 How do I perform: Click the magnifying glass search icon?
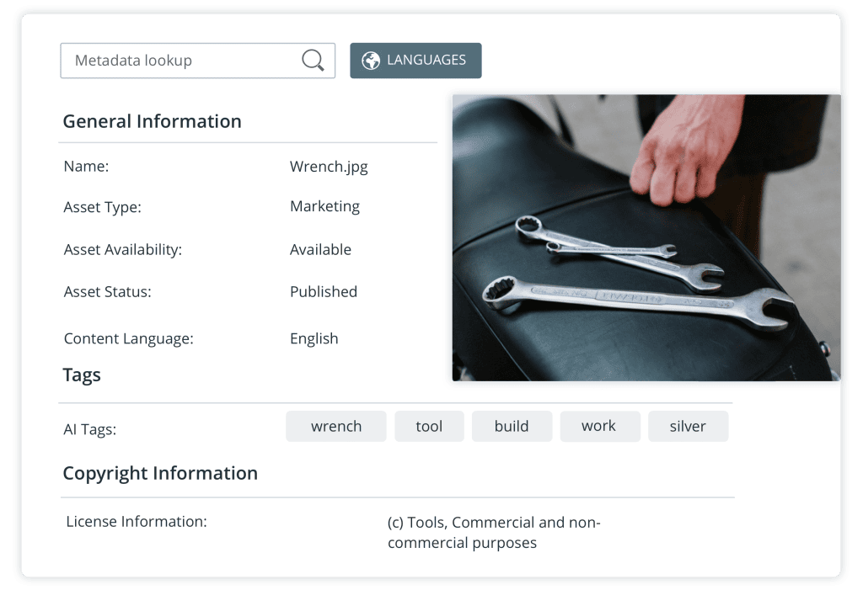(x=312, y=60)
